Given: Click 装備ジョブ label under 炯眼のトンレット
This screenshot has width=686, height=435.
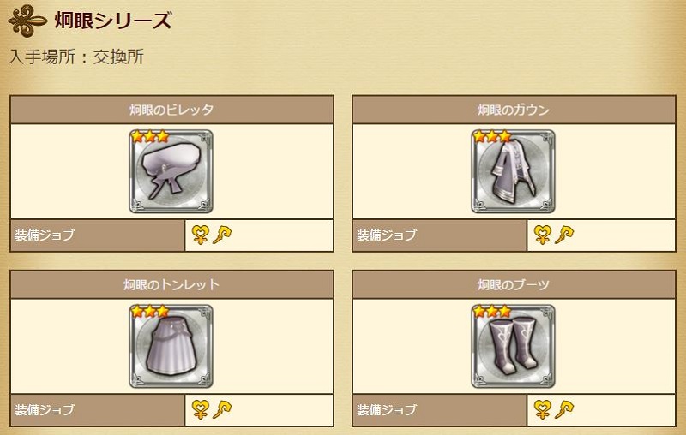Looking at the screenshot, I should (x=45, y=409).
